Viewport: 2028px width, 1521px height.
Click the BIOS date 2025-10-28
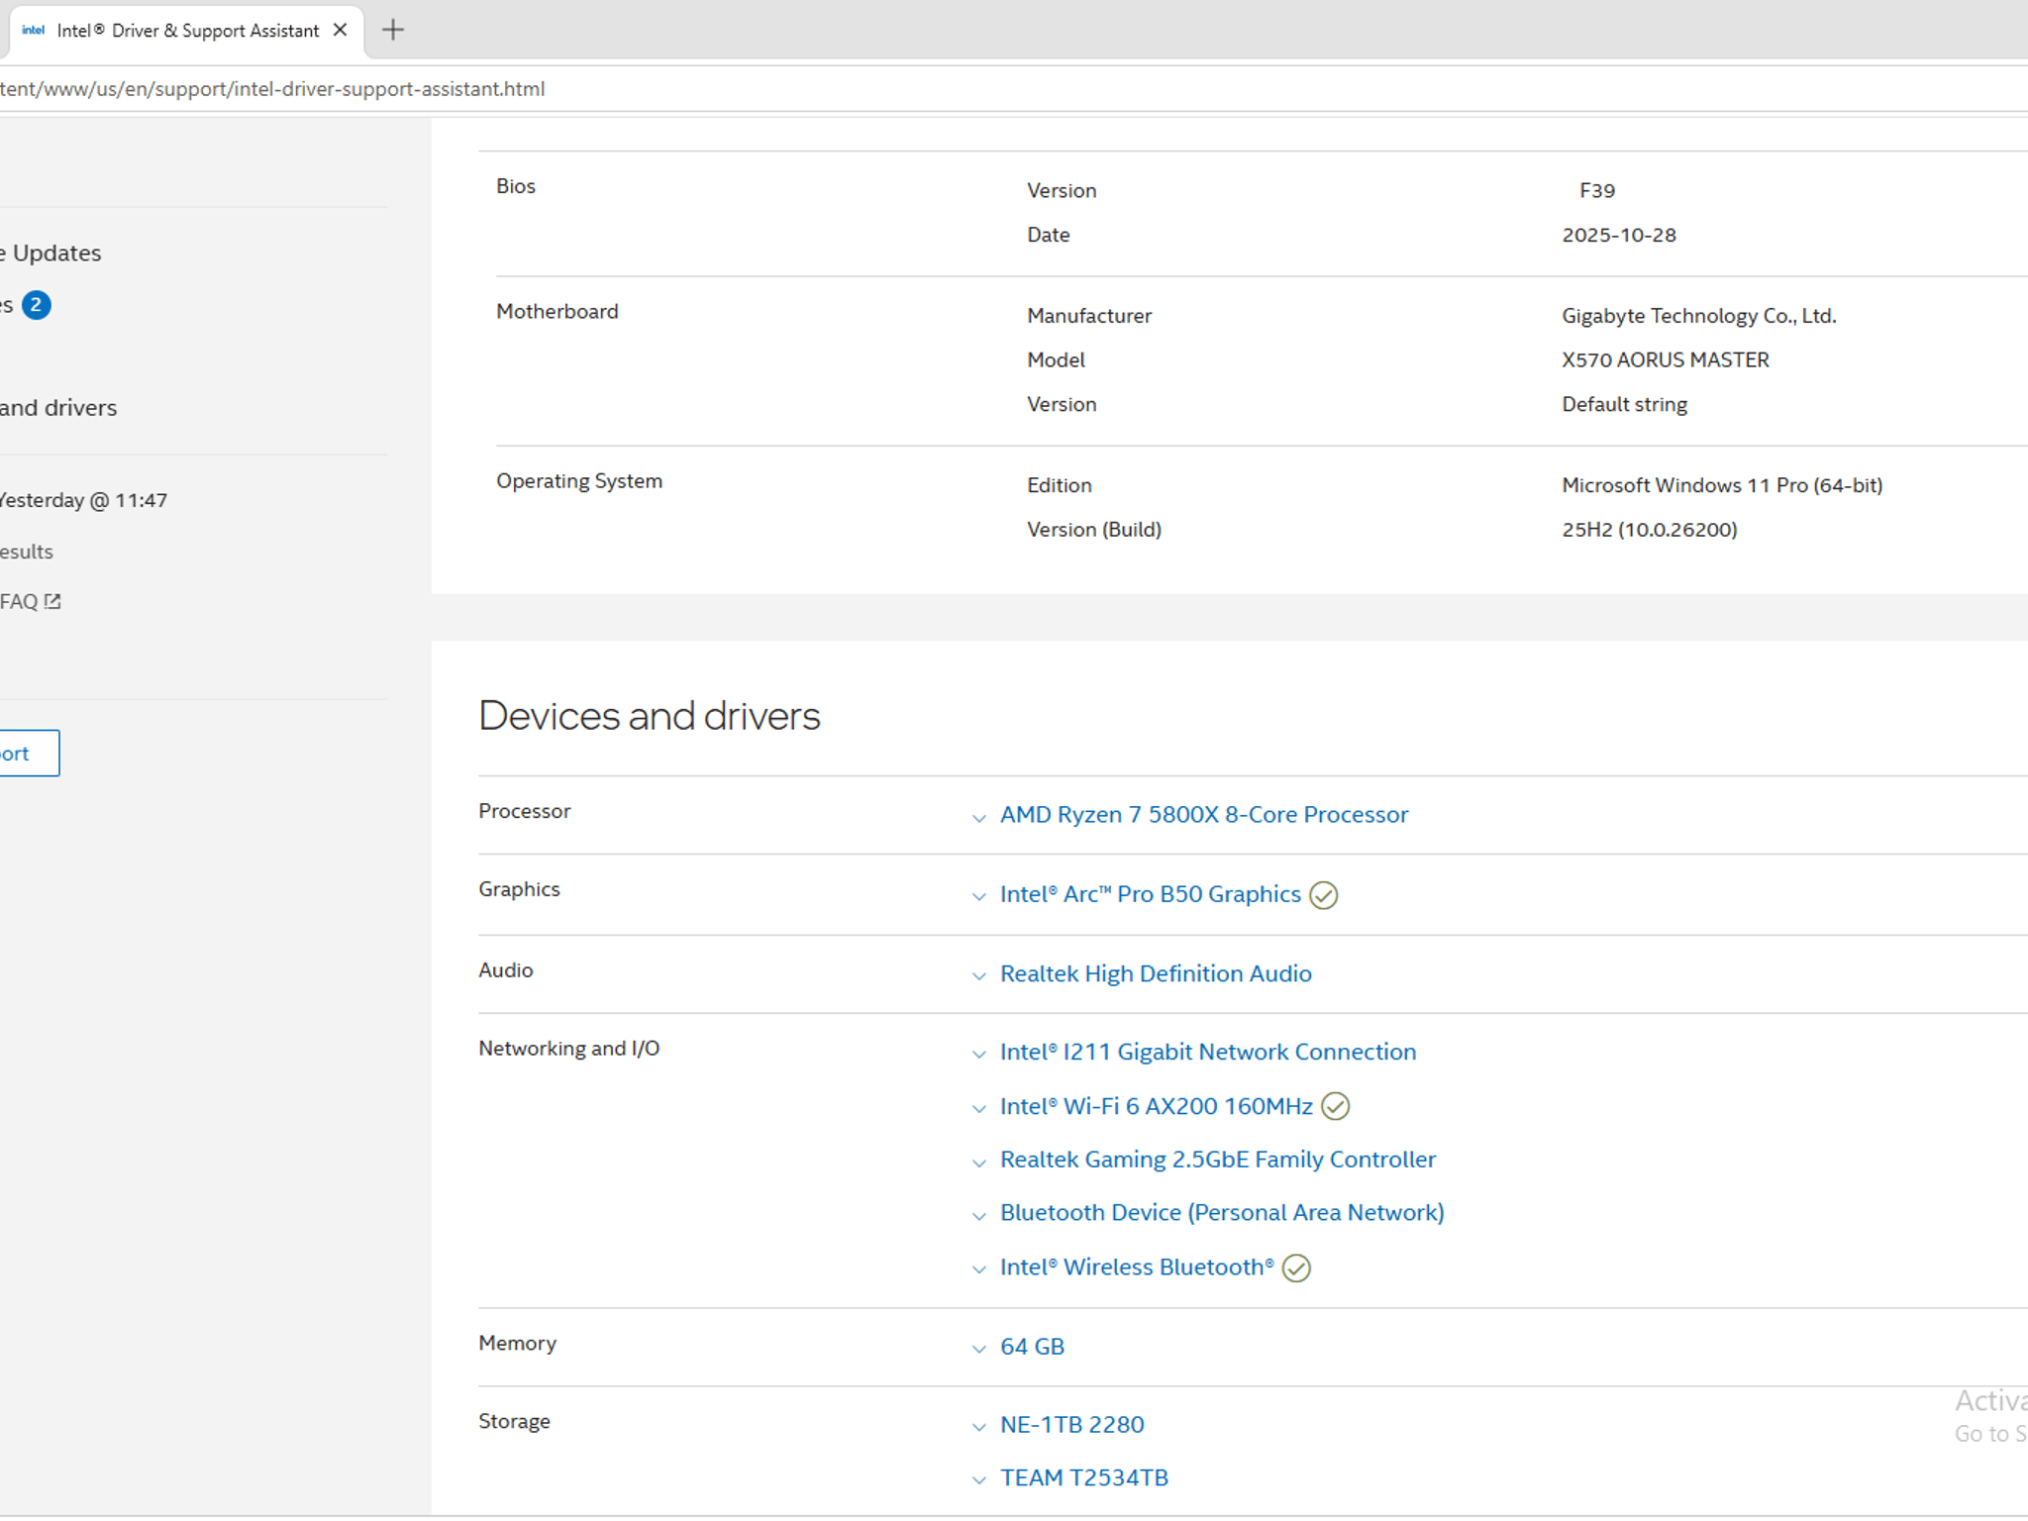pyautogui.click(x=1619, y=235)
